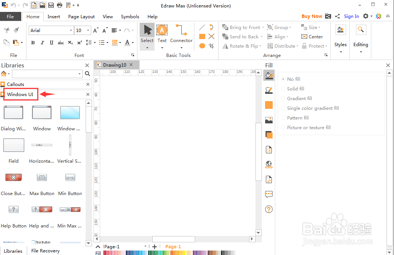This screenshot has height=255, width=394.
Task: Pick the arc drawing tool
Action: (x=211, y=27)
